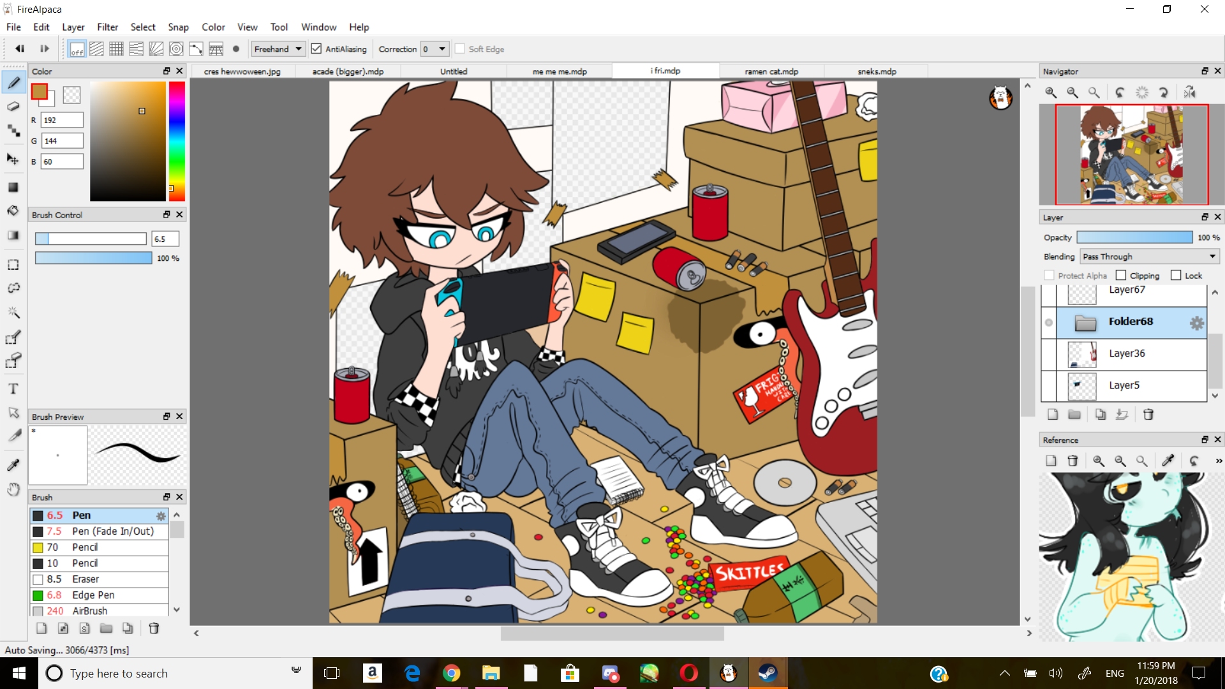Delete layer using Layer panel trash icon
This screenshot has height=689, width=1225.
pos(1148,415)
